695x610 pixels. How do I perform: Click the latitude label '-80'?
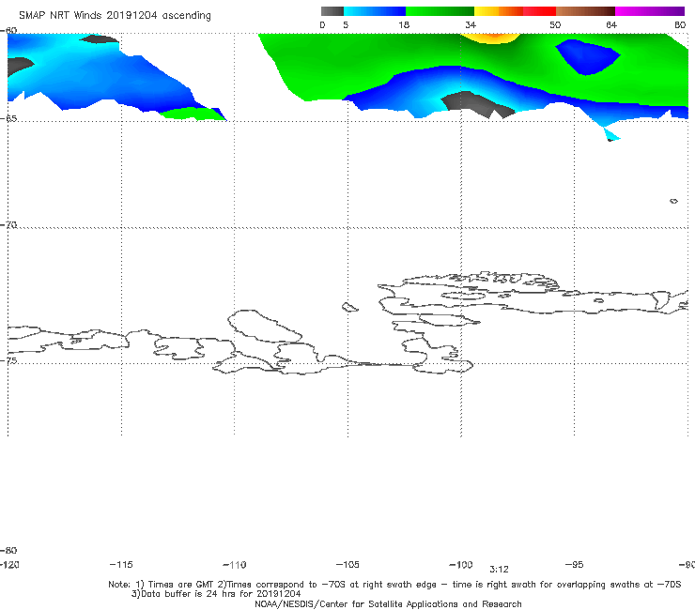(8, 550)
